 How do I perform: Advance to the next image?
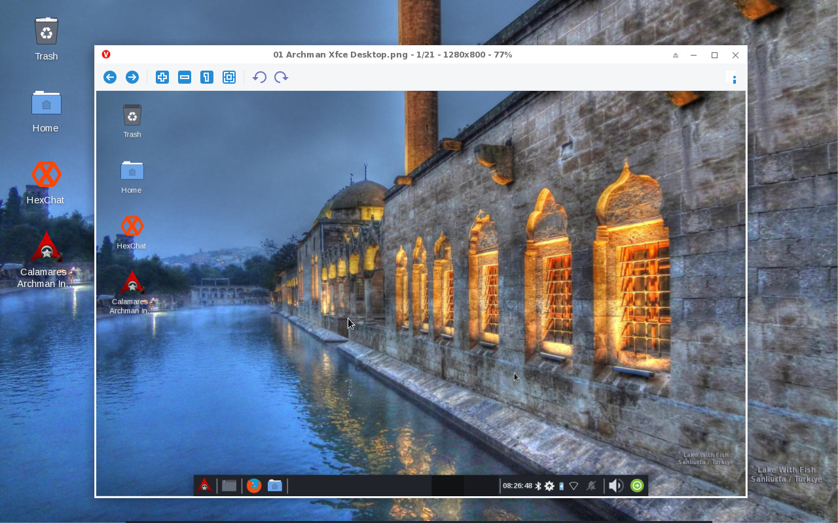coord(132,76)
